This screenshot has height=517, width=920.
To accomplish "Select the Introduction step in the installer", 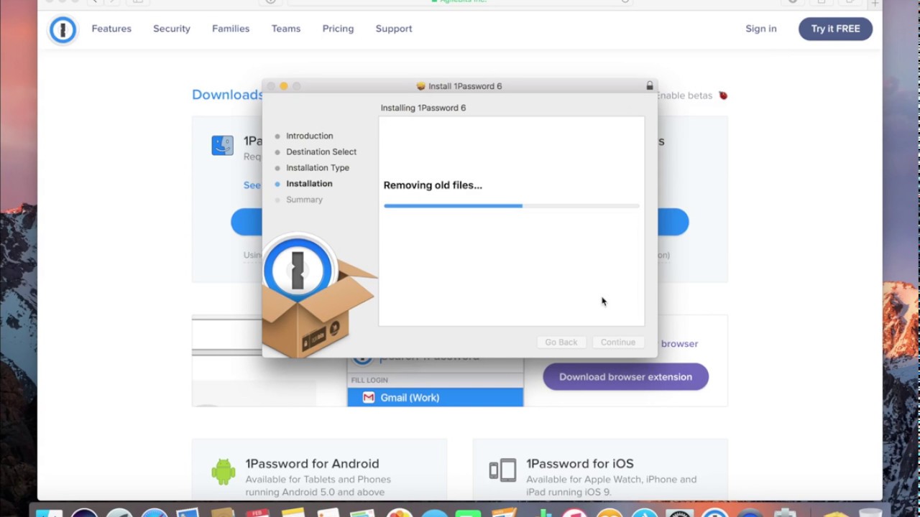I will 309,136.
